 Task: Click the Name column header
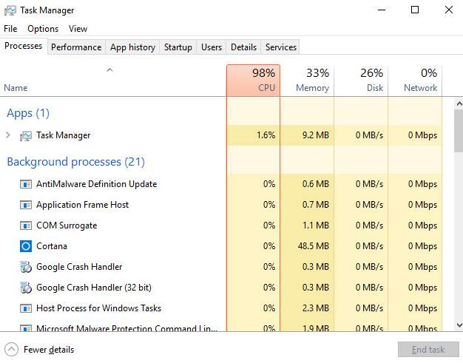click(x=113, y=81)
